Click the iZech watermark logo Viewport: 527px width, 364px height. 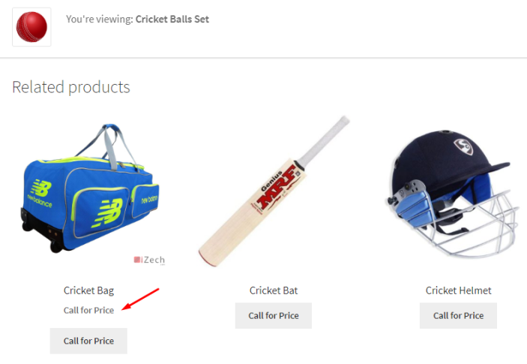click(150, 260)
